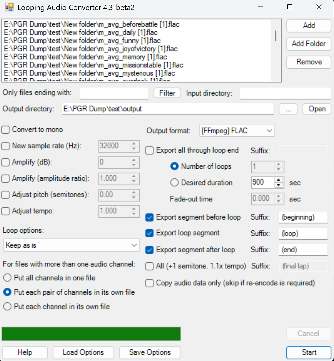Minimize the Looping Audio Converter window
This screenshot has width=334, height=361.
(261, 7)
